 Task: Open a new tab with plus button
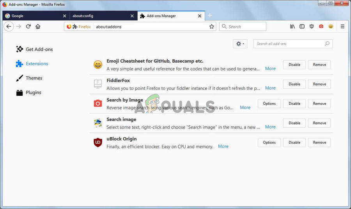(210, 16)
